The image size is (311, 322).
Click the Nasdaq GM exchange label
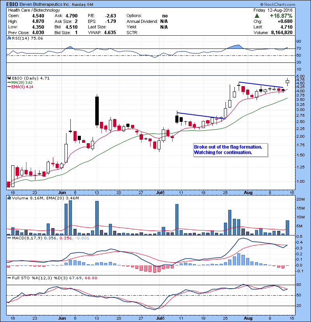[82, 5]
